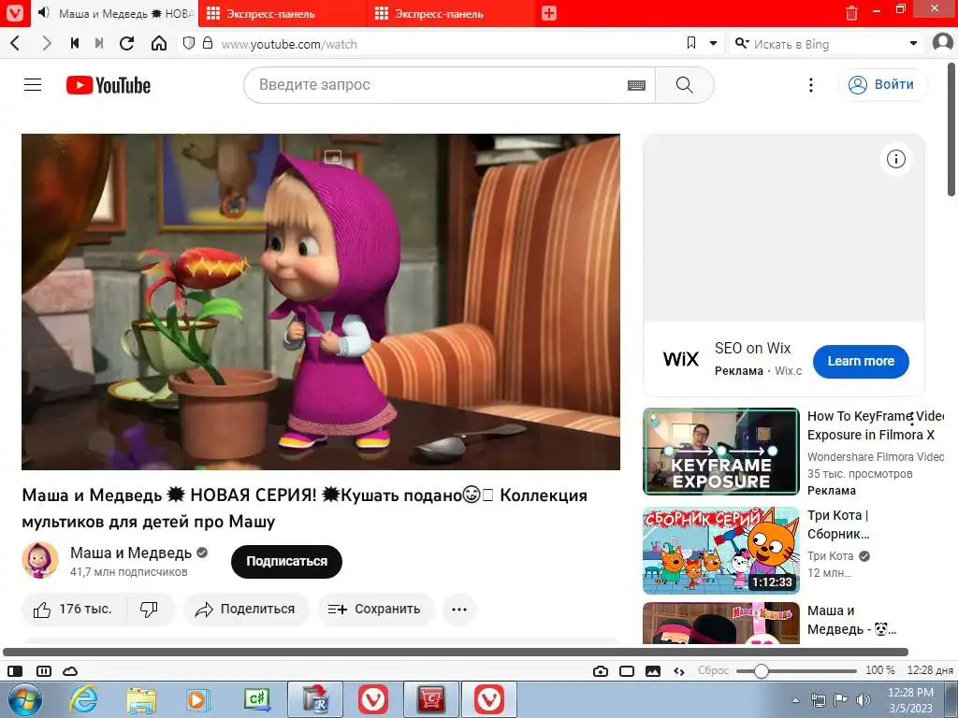Fast forward navigation button

coord(99,43)
